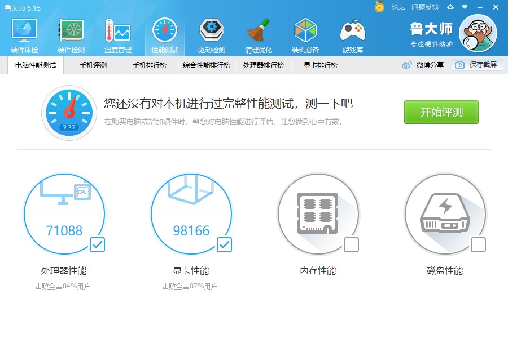
Task: Click the download tray icon in title bar
Action: click(450, 7)
